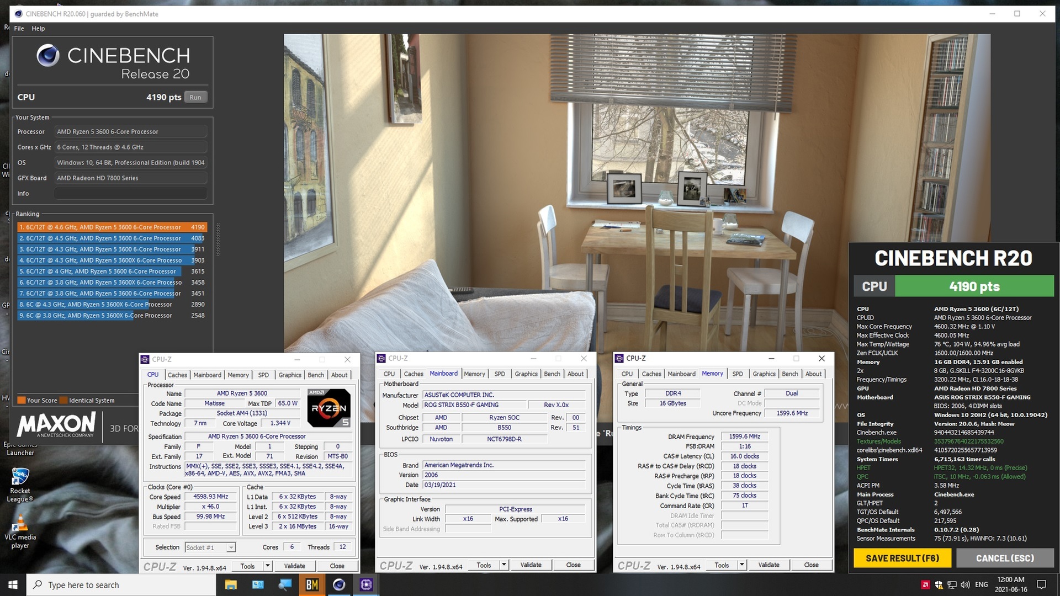This screenshot has height=596, width=1060.
Task: Click the Ryzen 5 logo in CPU-Z
Action: (329, 408)
